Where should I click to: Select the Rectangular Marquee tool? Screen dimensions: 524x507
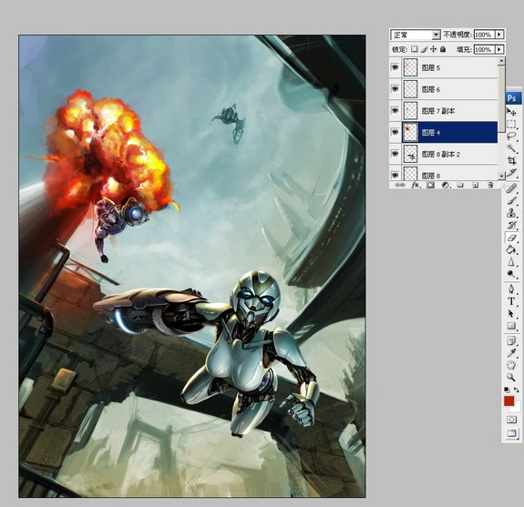[x=511, y=124]
